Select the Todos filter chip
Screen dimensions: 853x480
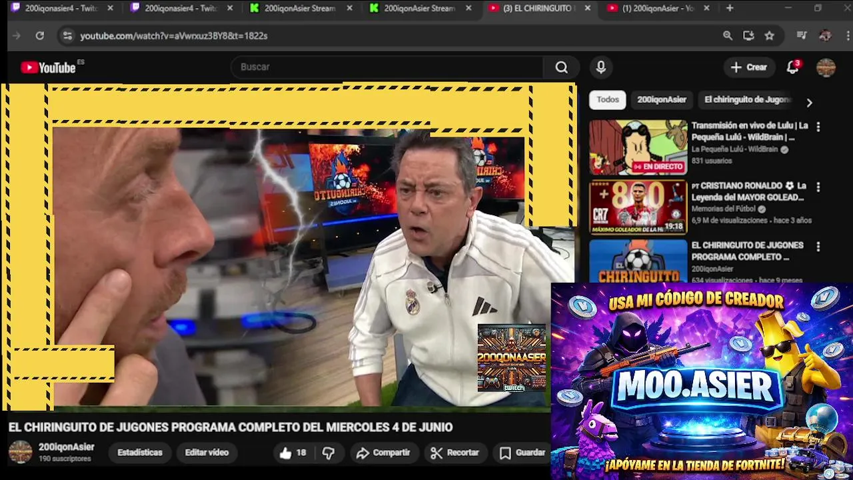[608, 99]
